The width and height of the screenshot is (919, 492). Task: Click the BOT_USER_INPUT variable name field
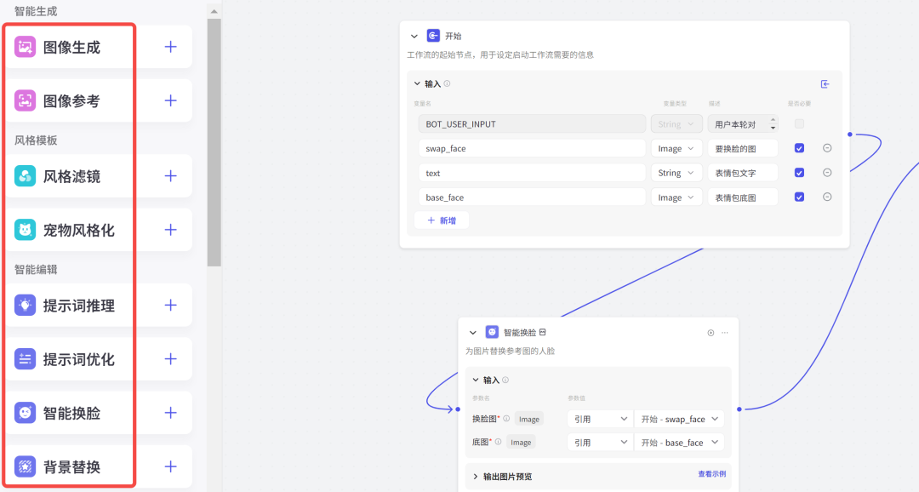tap(532, 123)
